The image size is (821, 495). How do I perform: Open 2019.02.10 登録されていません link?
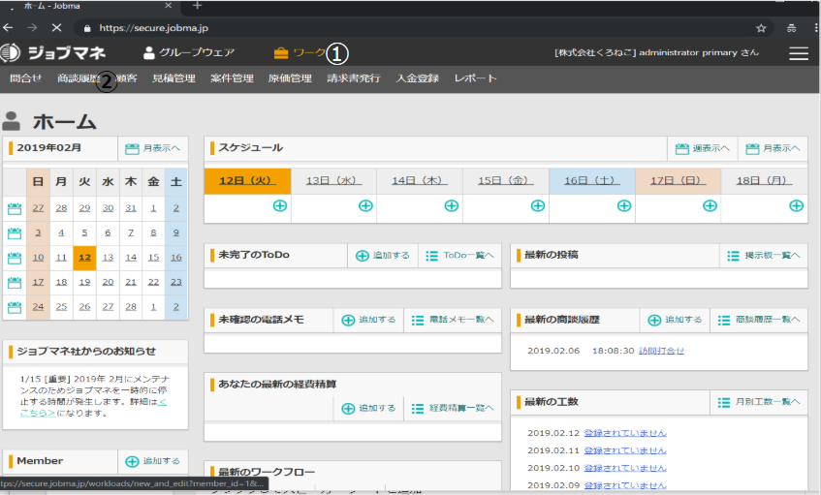tap(625, 468)
